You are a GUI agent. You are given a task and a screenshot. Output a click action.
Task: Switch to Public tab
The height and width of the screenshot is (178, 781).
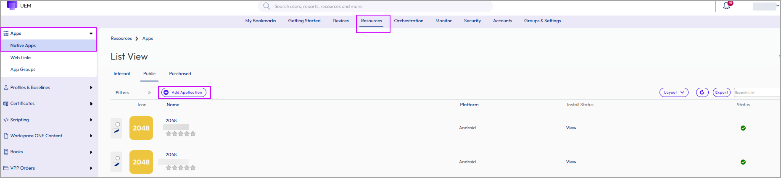[x=150, y=74]
